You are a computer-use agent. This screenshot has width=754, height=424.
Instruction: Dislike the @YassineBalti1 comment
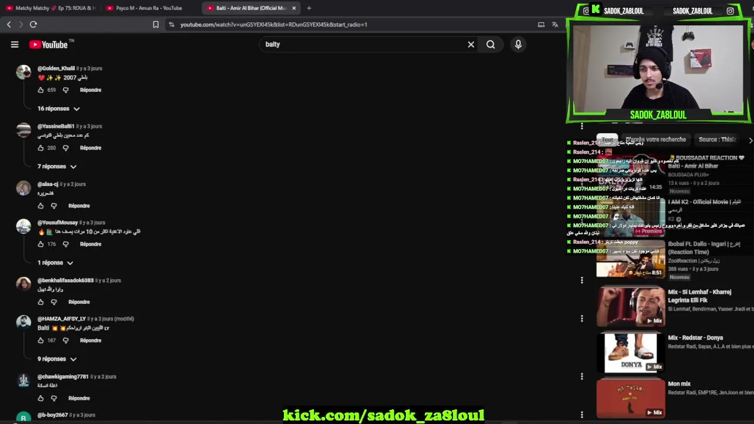[x=65, y=148]
